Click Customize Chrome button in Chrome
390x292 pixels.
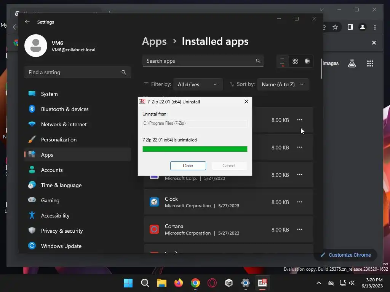[x=346, y=255]
